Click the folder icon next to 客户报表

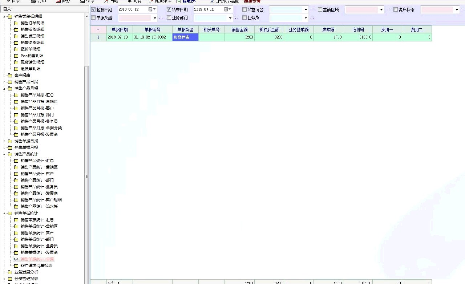[x=10, y=75]
